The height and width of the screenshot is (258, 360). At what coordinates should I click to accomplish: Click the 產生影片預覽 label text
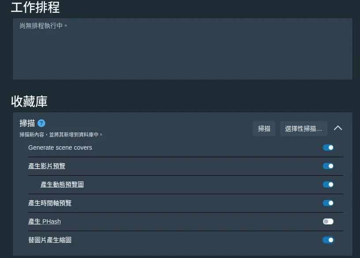pyautogui.click(x=47, y=166)
